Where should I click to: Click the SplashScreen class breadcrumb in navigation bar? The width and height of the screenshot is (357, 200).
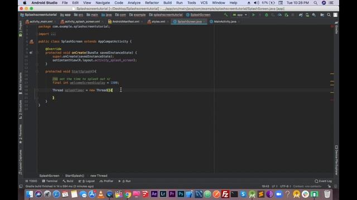pyautogui.click(x=198, y=15)
